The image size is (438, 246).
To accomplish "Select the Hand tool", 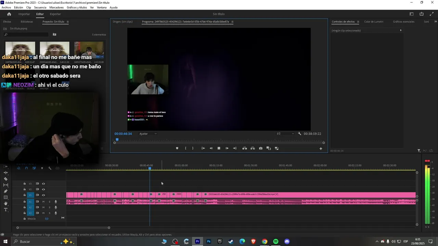I will (x=5, y=203).
